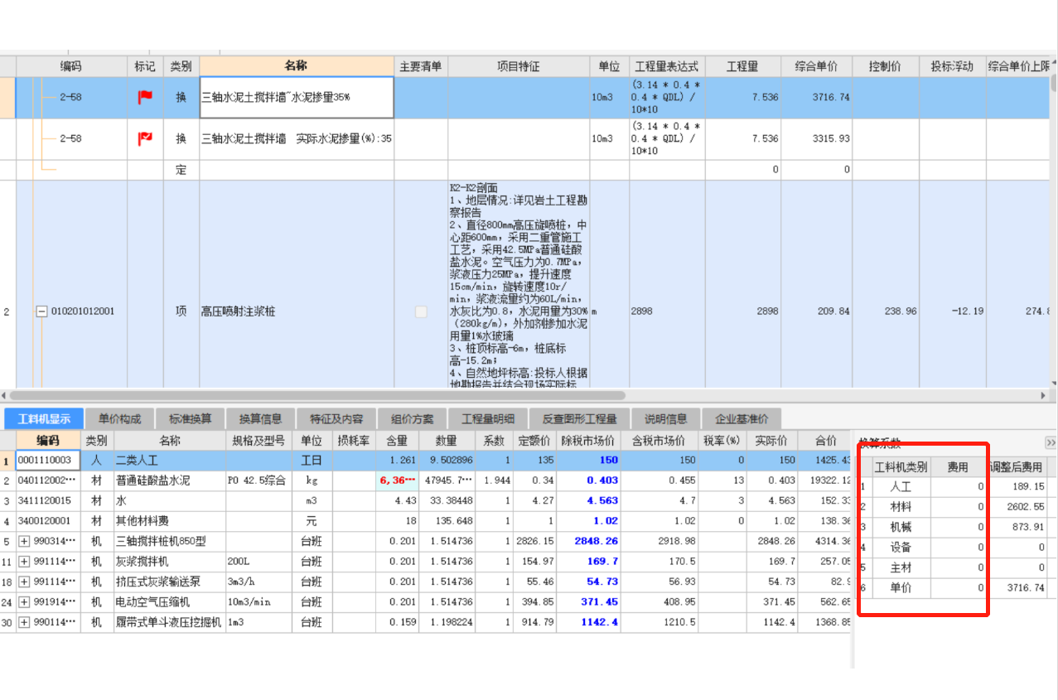Click the 控制价 column header
Viewport: 1058px width, 700px height.
click(x=885, y=66)
